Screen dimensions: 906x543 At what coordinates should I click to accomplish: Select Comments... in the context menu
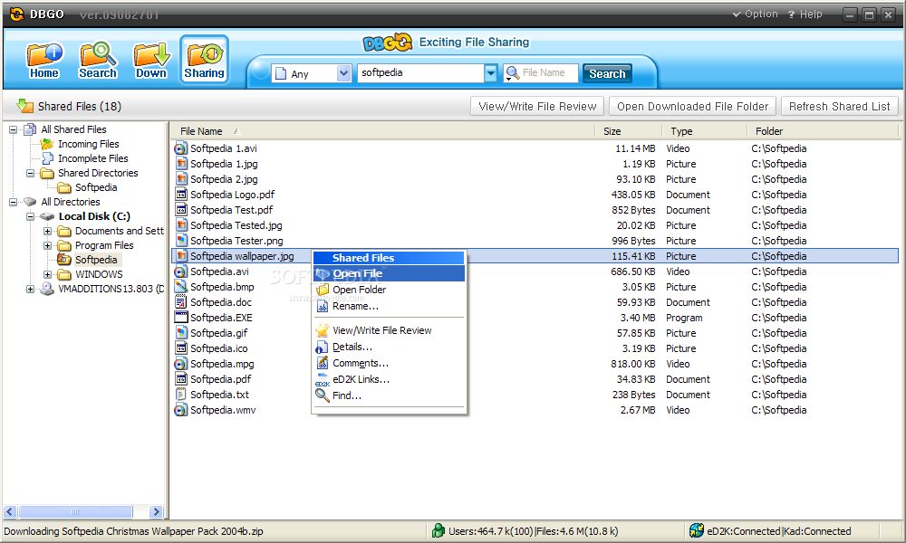389,363
